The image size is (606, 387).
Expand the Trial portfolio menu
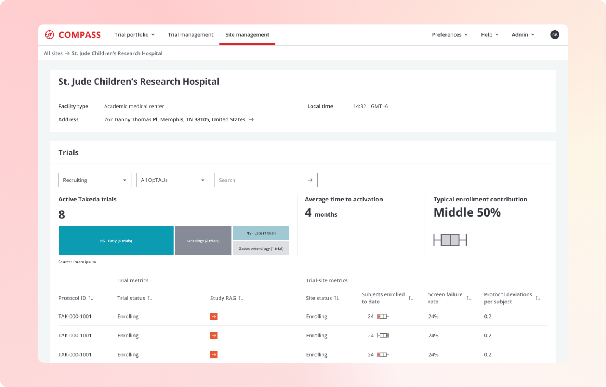[134, 34]
